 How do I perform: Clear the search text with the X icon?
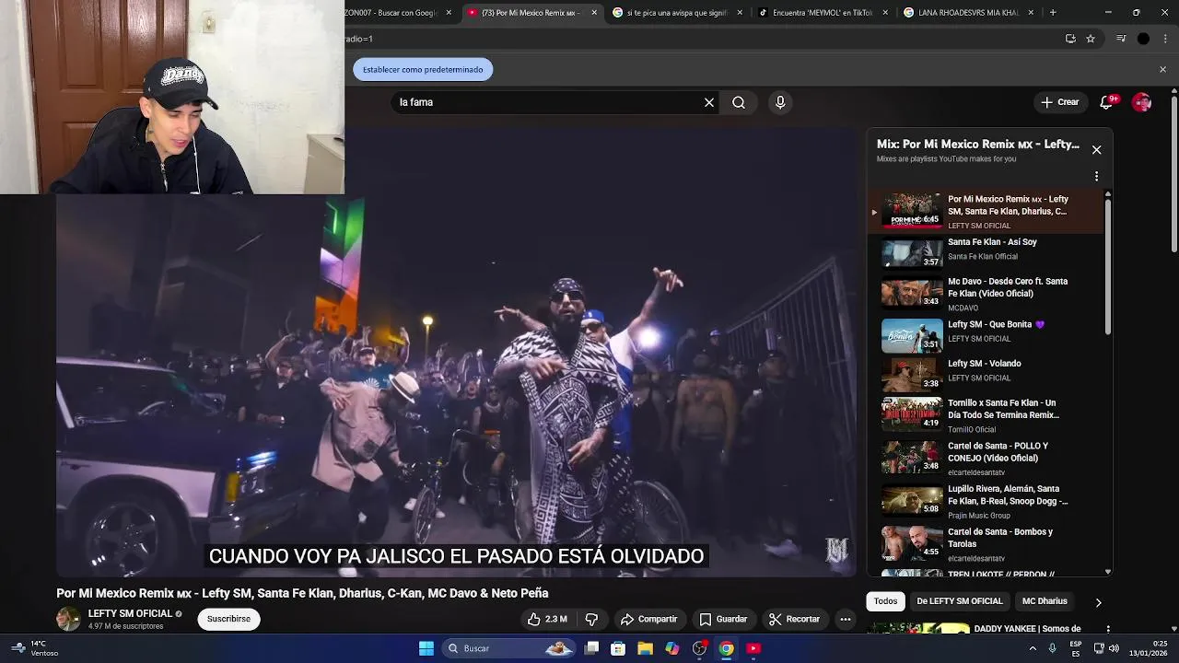coord(709,102)
